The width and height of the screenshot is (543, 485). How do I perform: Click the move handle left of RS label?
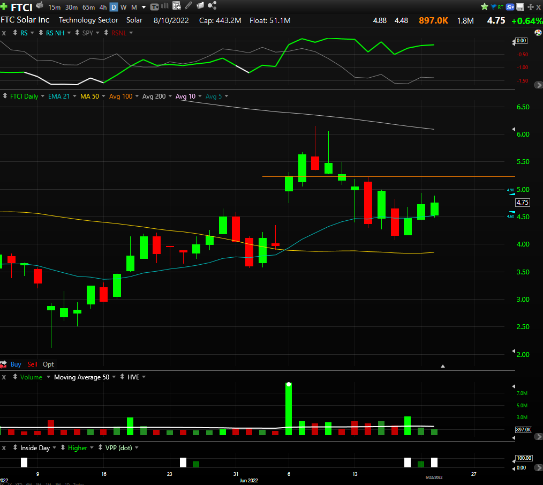15,33
